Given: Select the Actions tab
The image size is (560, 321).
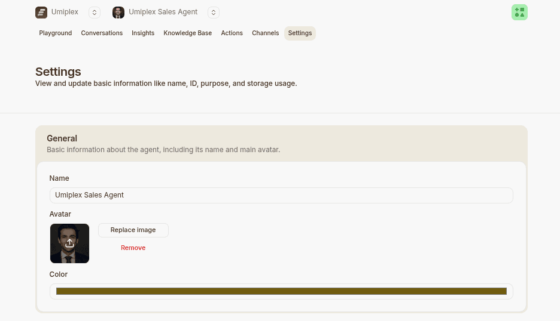Looking at the screenshot, I should coord(232,33).
